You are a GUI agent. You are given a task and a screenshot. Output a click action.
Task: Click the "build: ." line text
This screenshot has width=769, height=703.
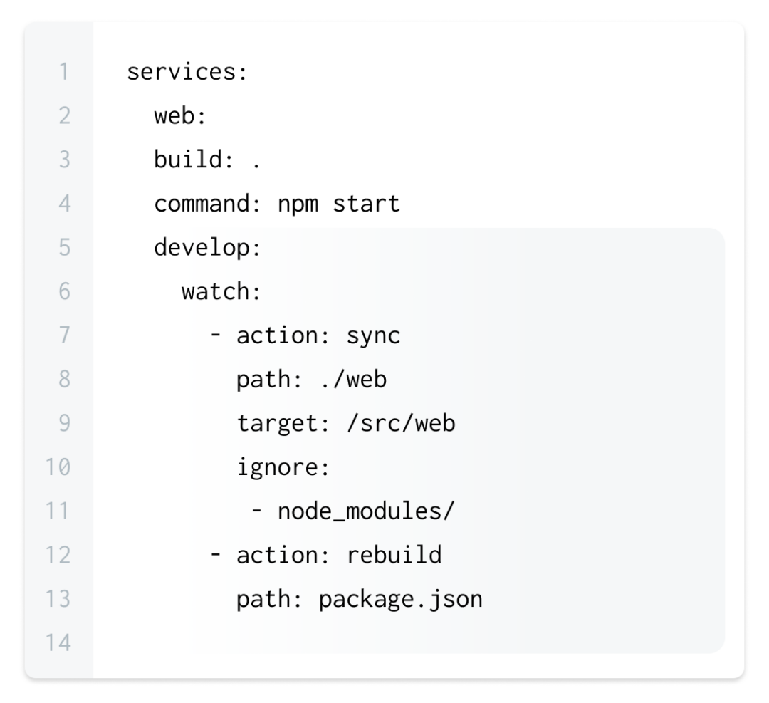coord(207,161)
